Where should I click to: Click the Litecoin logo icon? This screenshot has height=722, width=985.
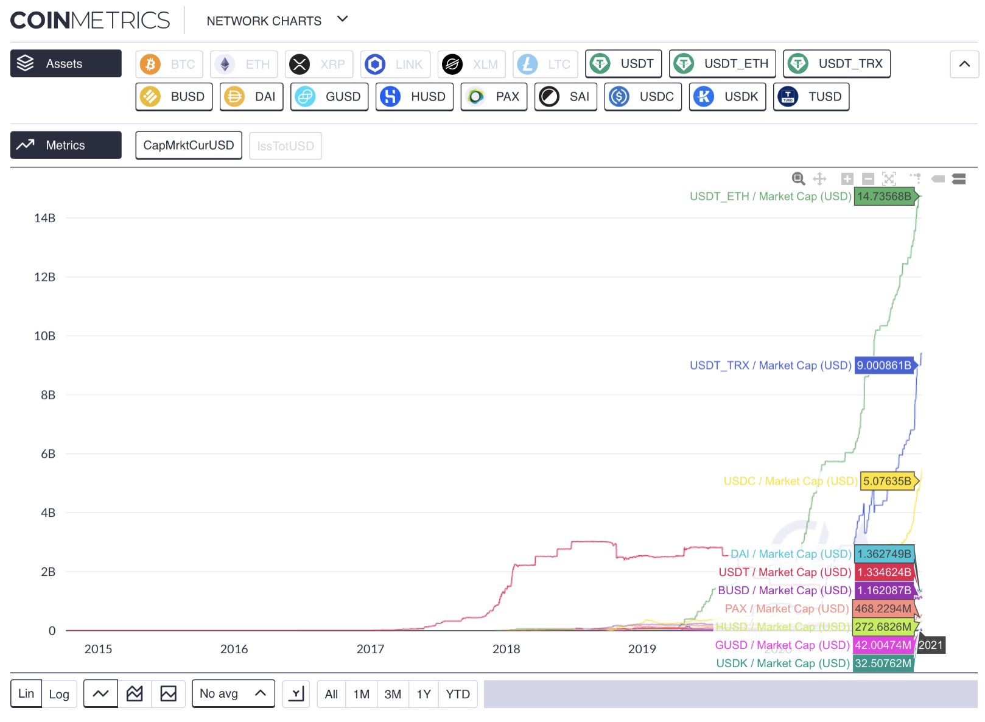(x=527, y=64)
